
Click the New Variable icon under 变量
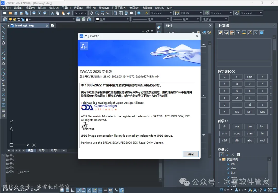pyautogui.click(x=222, y=155)
